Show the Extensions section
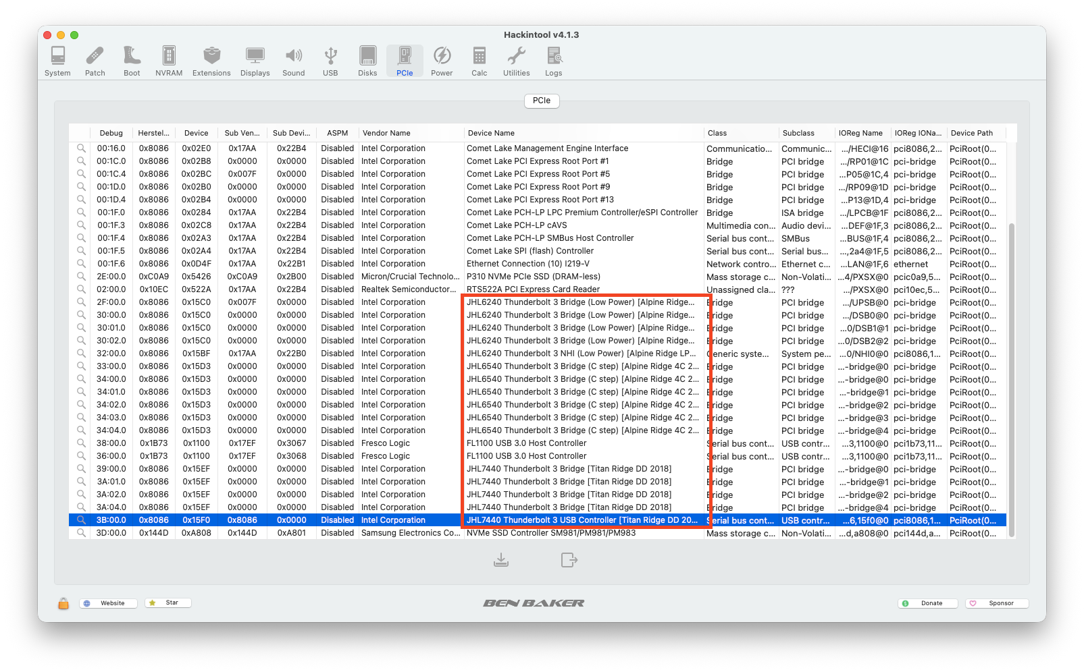This screenshot has height=672, width=1084. point(211,61)
